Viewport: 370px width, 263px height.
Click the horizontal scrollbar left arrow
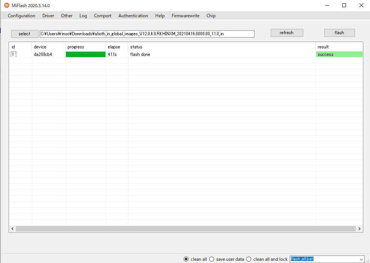12,228
